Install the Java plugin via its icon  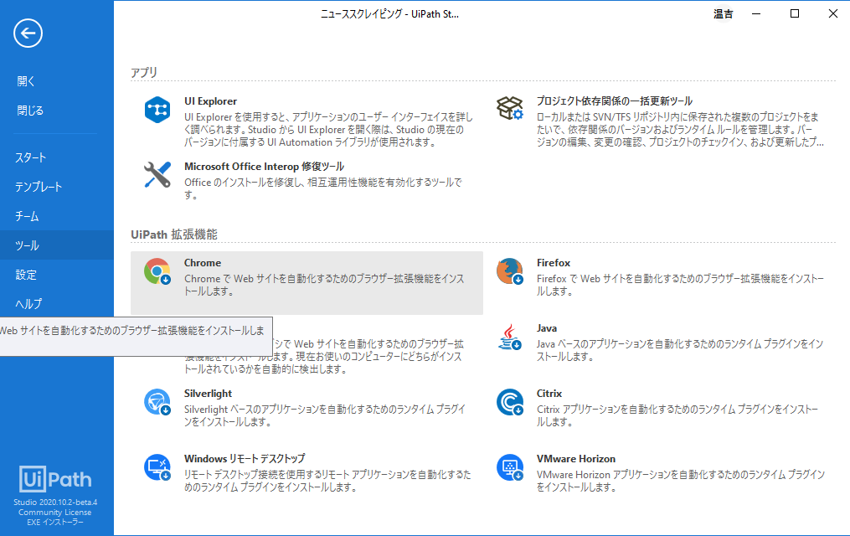tap(509, 338)
